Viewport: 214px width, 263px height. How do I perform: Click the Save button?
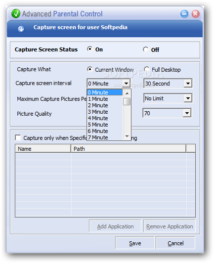tap(135, 243)
